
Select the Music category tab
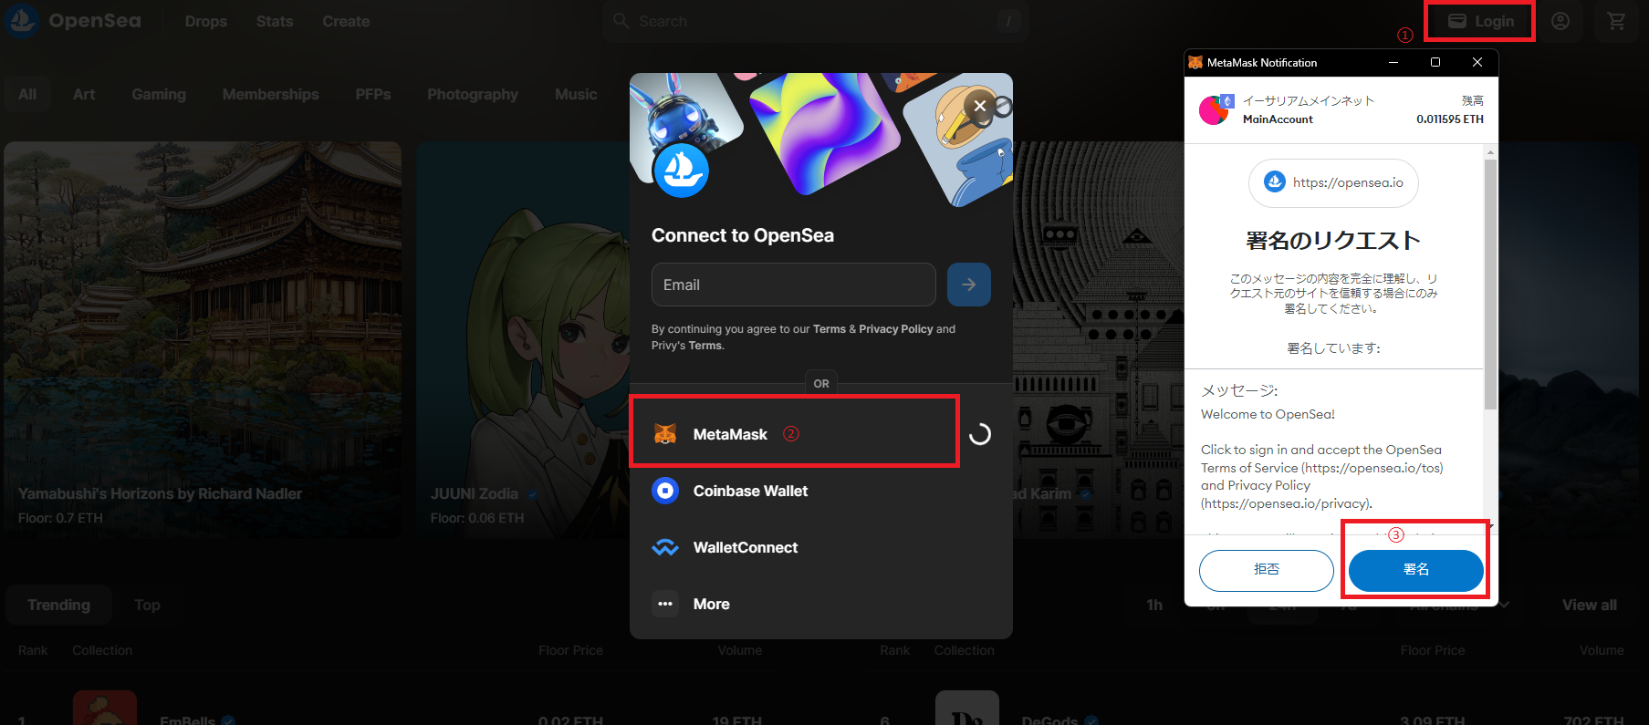576,94
